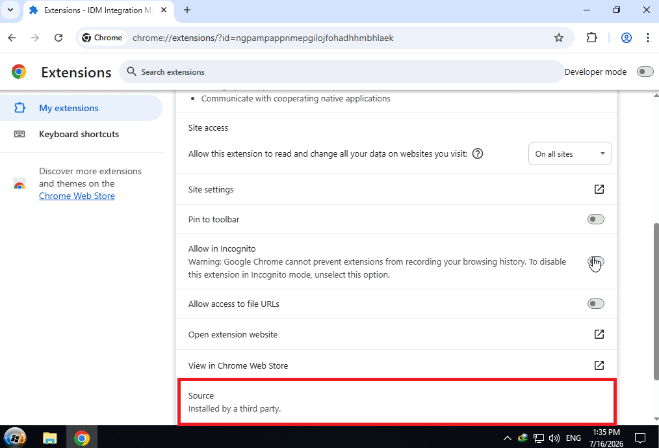
Task: Click View in Chrome Web Store launch icon
Action: pos(599,365)
